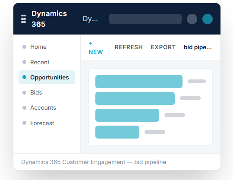Click the third pipeline chart bar
233x180 pixels.
(x=127, y=115)
